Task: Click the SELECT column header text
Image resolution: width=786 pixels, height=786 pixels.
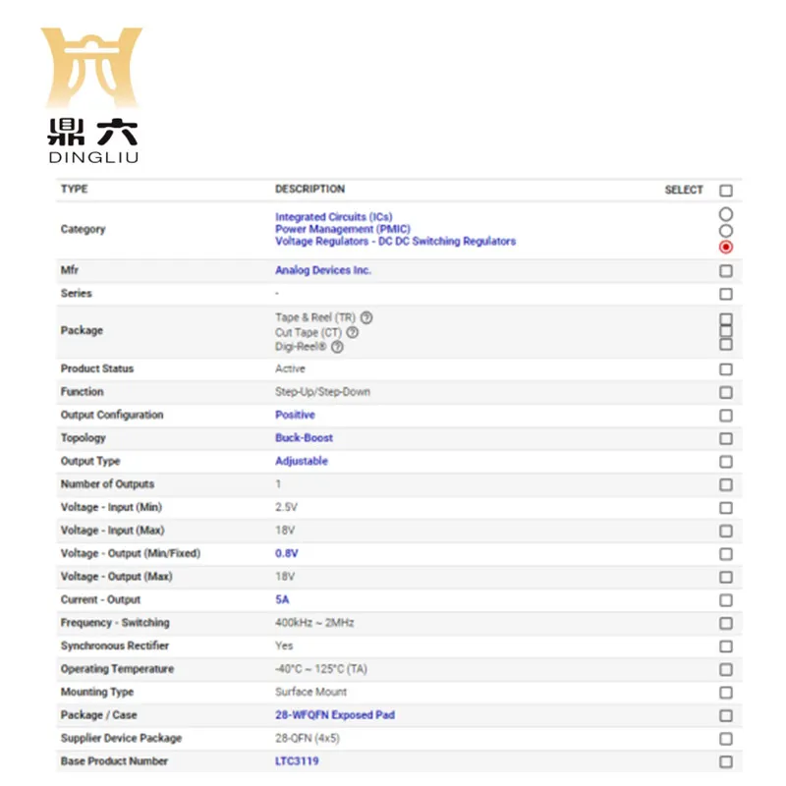Action: [684, 190]
